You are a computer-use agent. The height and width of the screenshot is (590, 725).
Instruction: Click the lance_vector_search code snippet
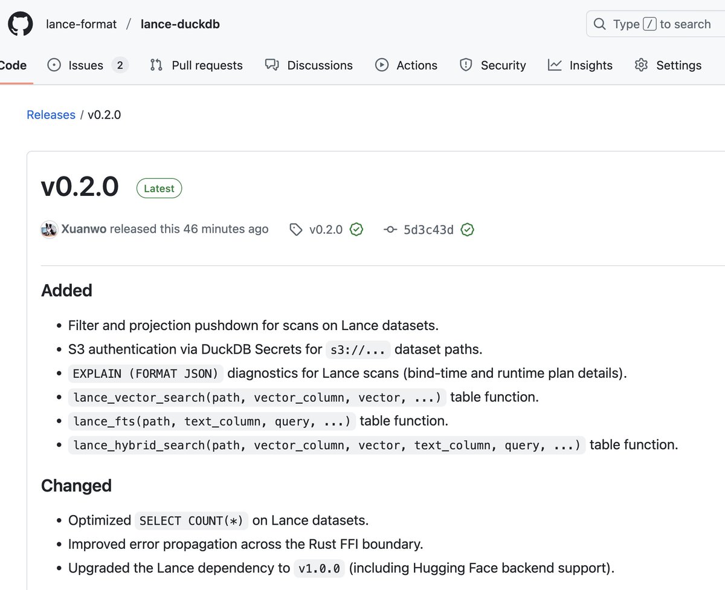pyautogui.click(x=257, y=397)
